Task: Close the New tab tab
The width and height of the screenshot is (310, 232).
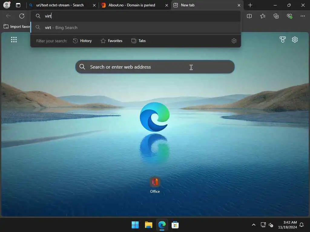Action: coord(239,5)
